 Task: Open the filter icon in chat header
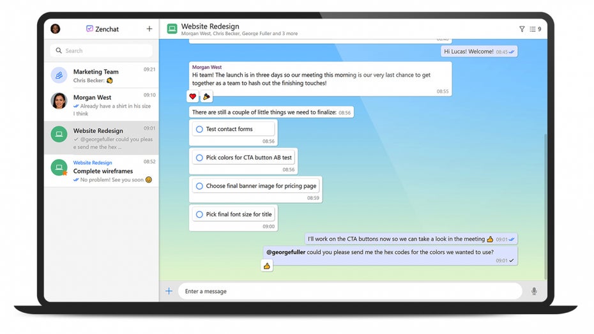522,29
